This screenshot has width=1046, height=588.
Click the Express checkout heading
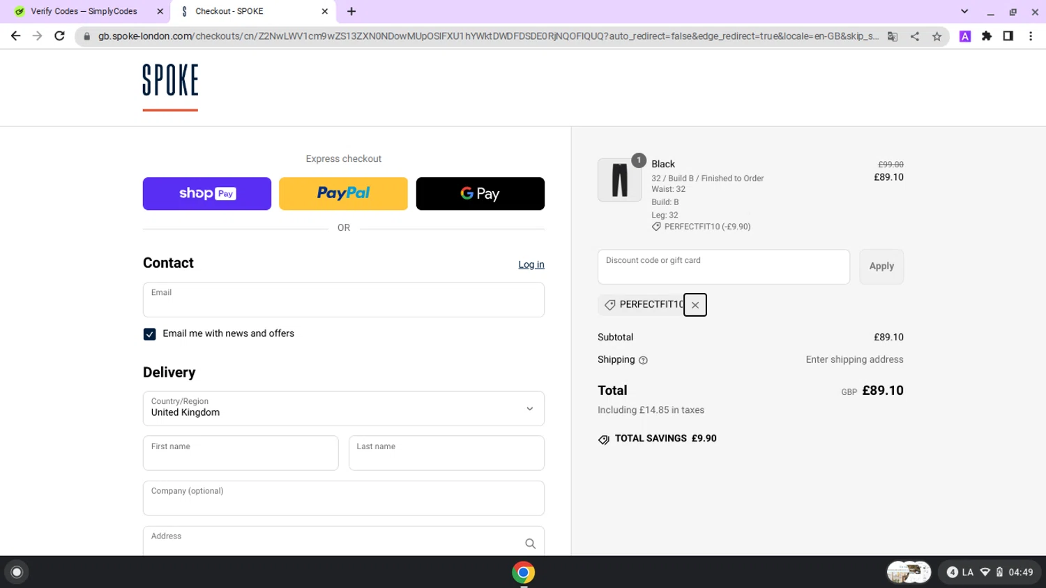pyautogui.click(x=344, y=159)
